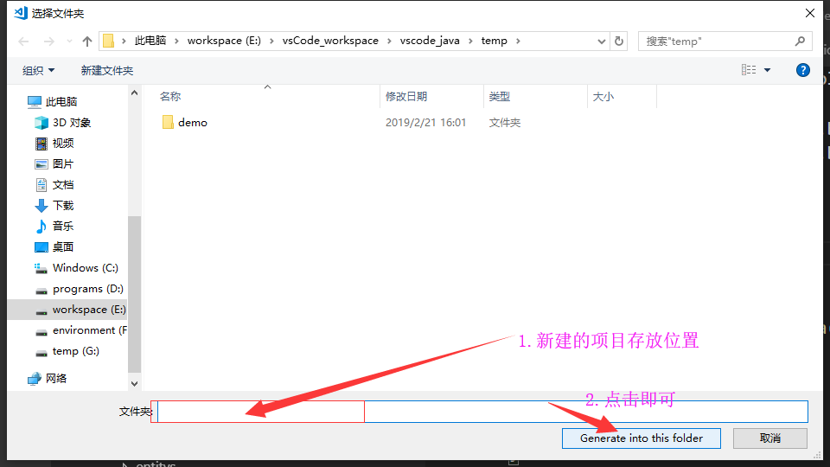
Task: Expand the chevron after temp breadcrumb
Action: [x=518, y=41]
